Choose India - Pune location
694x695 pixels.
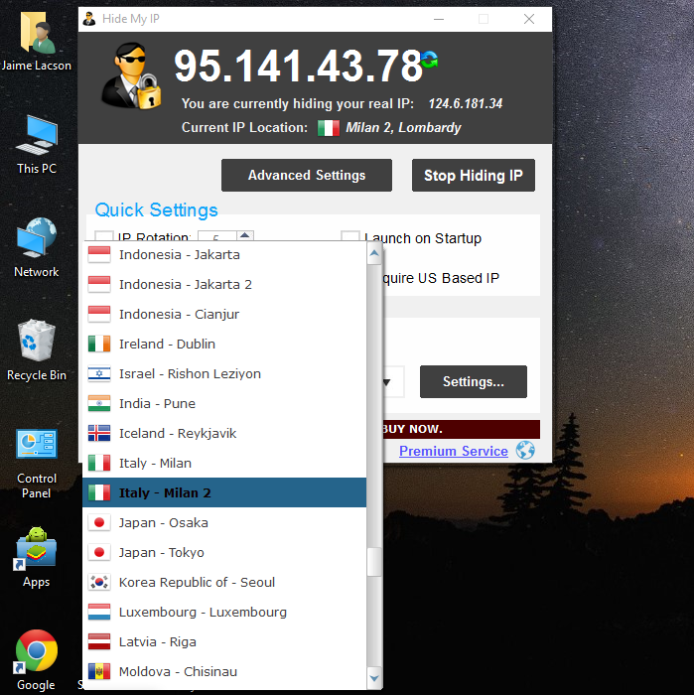tap(224, 403)
